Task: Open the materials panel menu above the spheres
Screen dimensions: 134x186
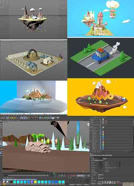Action: 4,178
